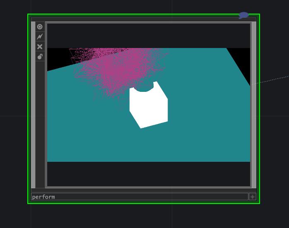The width and height of the screenshot is (289, 228).
Task: Toggle the viewer active circle flag
Action: click(x=40, y=27)
